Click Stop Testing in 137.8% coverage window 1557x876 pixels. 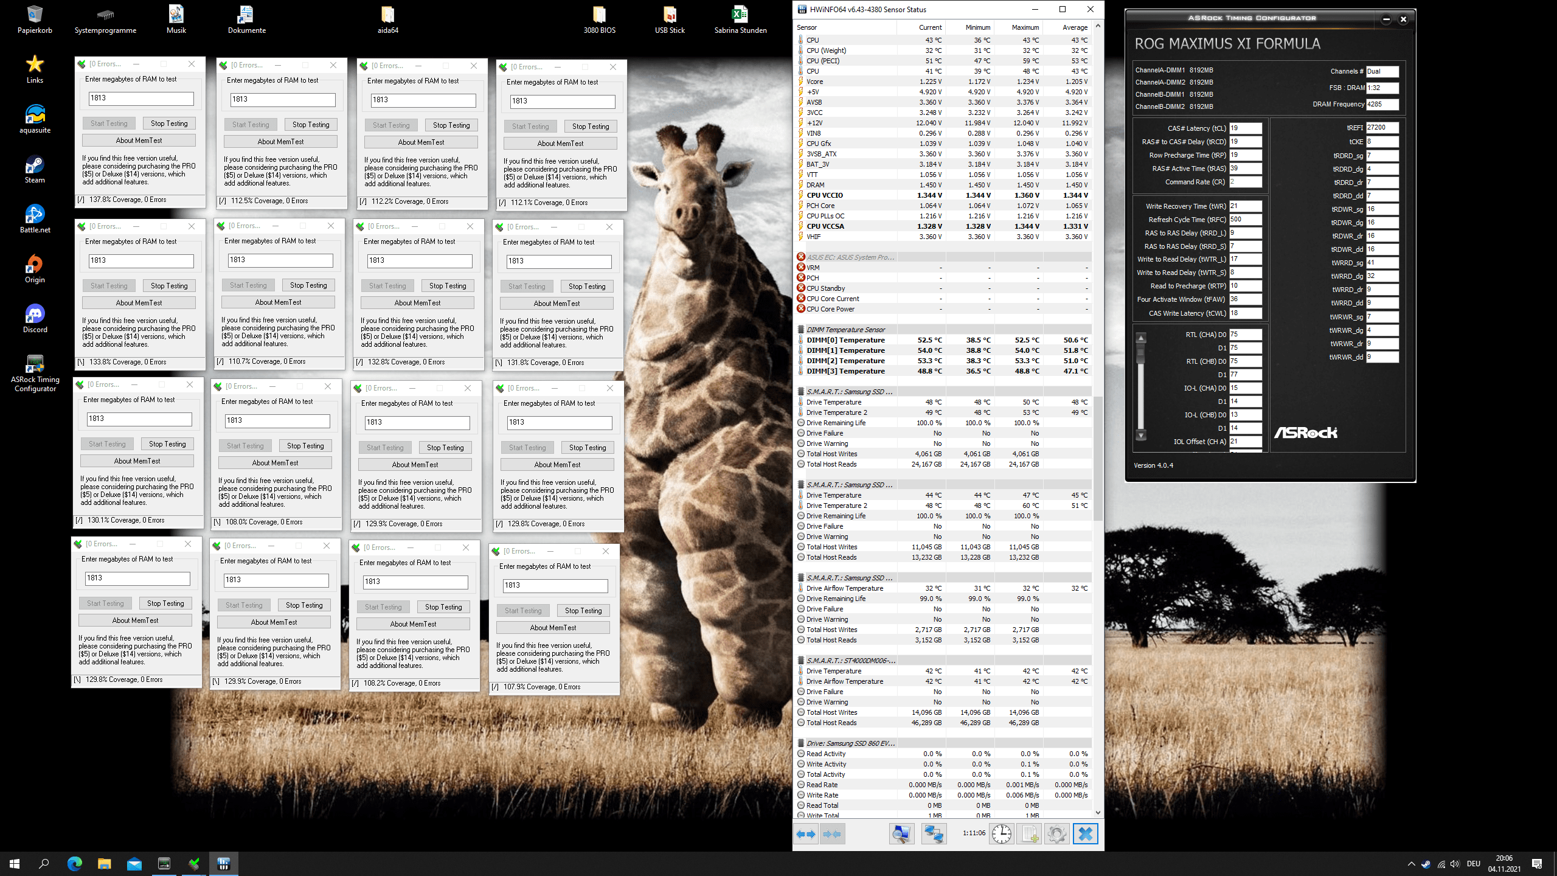169,123
